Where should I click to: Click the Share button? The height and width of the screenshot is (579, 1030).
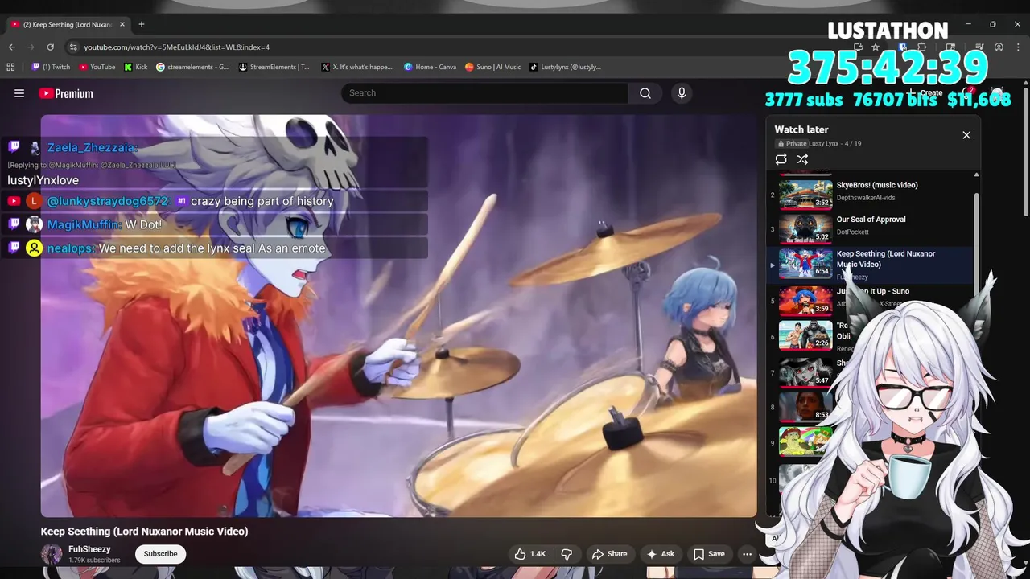(x=609, y=554)
